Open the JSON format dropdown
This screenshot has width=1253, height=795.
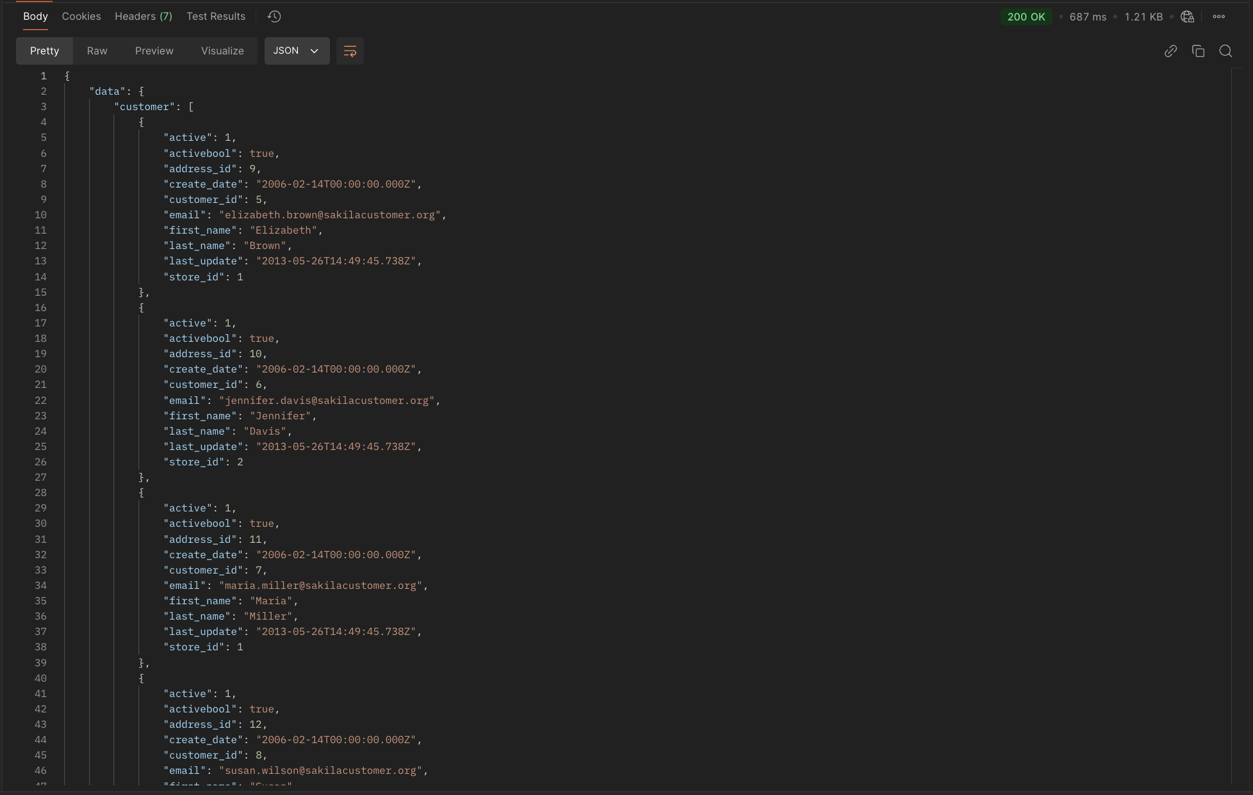pos(297,51)
